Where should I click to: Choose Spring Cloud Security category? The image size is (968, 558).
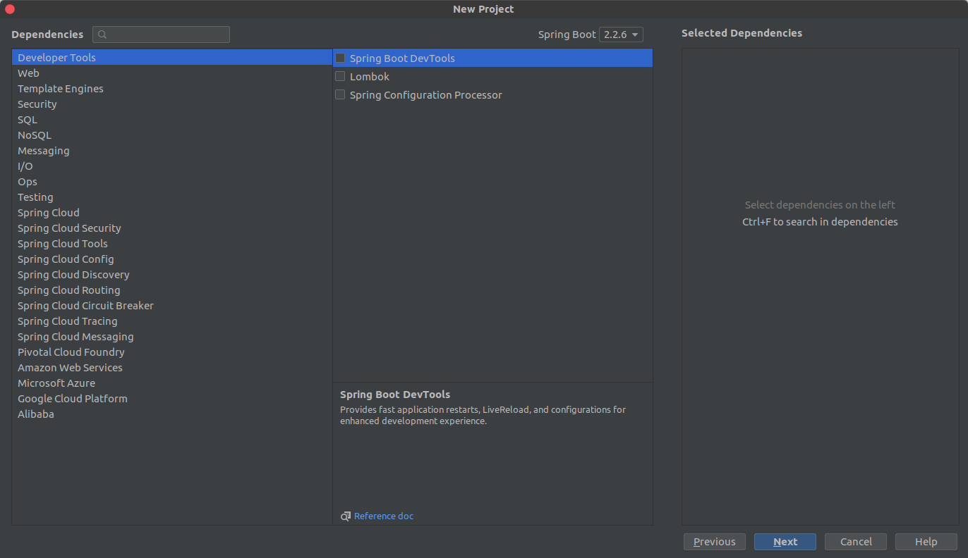(x=172, y=228)
